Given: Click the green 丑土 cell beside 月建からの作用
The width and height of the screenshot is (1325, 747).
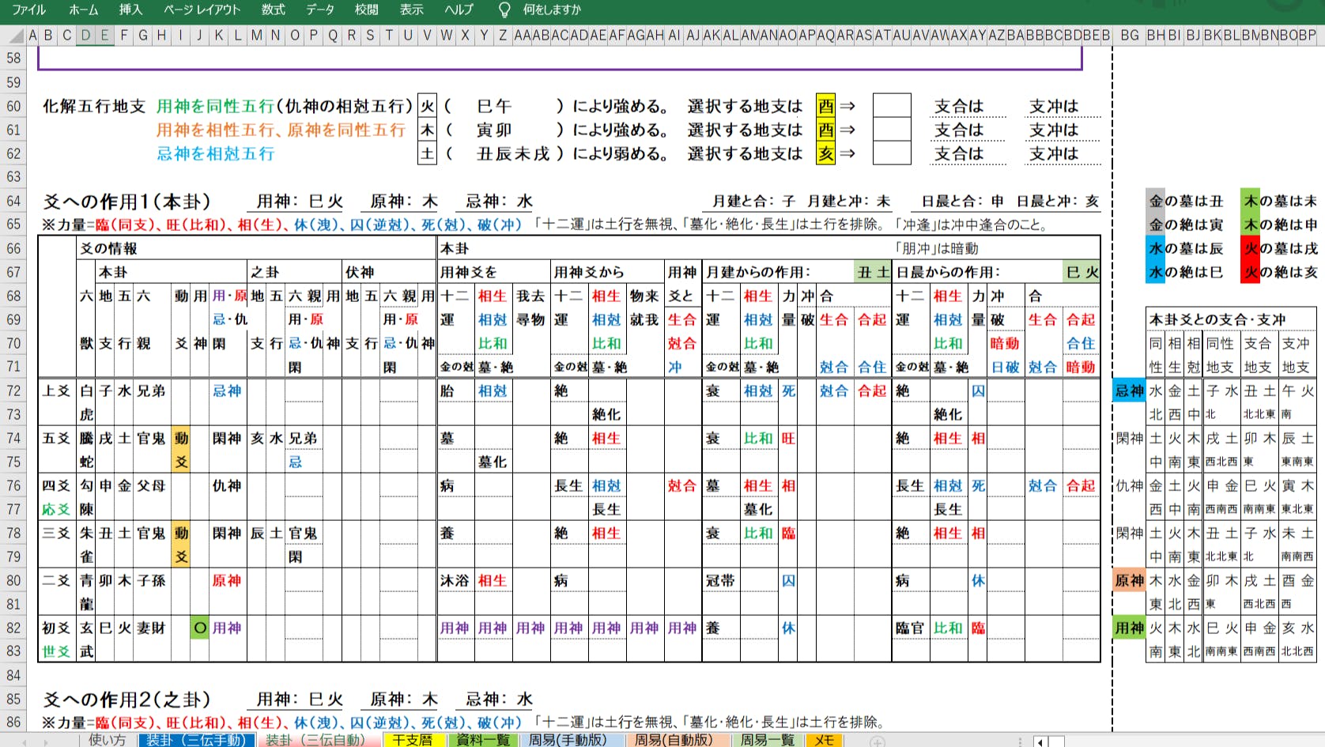Looking at the screenshot, I should coord(873,272).
